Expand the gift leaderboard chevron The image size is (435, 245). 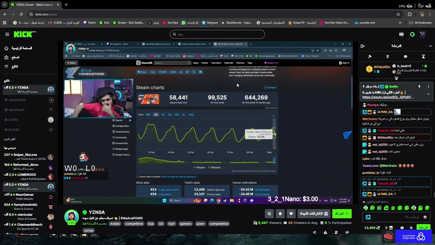(396, 79)
